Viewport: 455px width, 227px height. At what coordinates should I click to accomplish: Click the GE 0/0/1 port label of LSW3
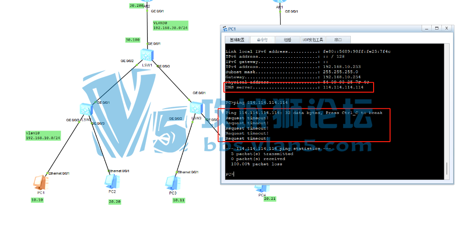[x=199, y=93]
